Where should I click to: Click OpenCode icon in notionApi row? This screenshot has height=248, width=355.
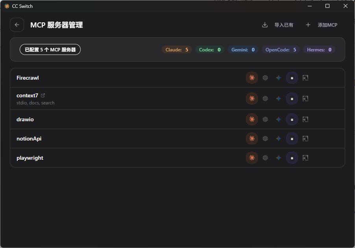[x=292, y=139]
